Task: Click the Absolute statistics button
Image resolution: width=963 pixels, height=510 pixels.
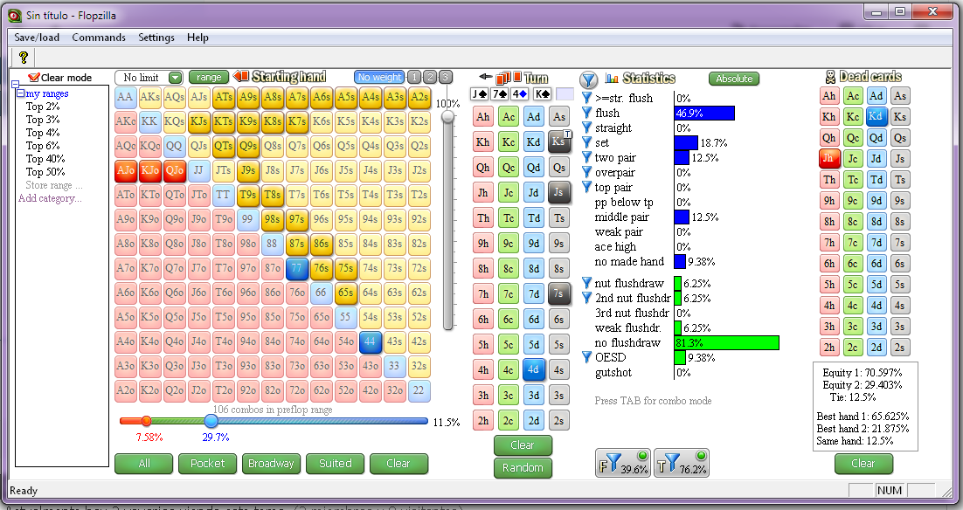Action: 734,79
